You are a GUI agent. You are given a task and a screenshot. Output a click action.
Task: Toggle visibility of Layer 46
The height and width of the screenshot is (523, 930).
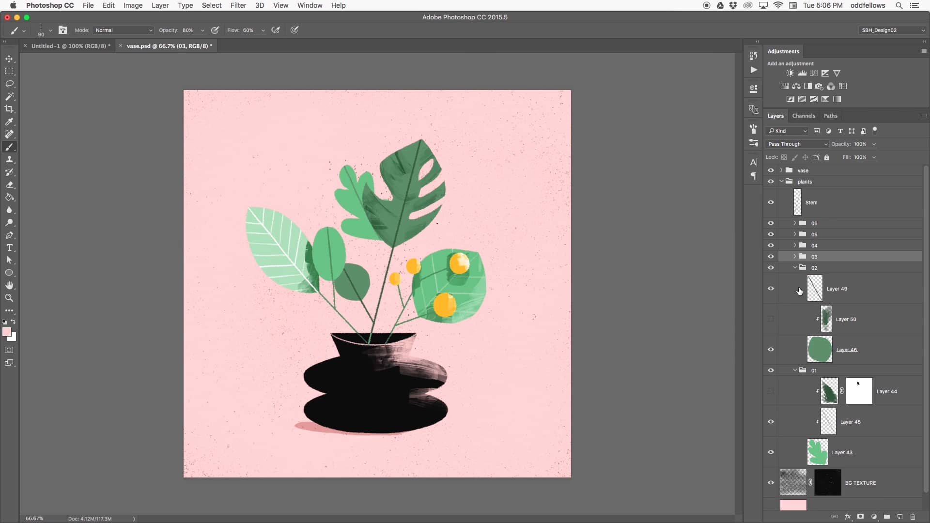[x=771, y=349]
